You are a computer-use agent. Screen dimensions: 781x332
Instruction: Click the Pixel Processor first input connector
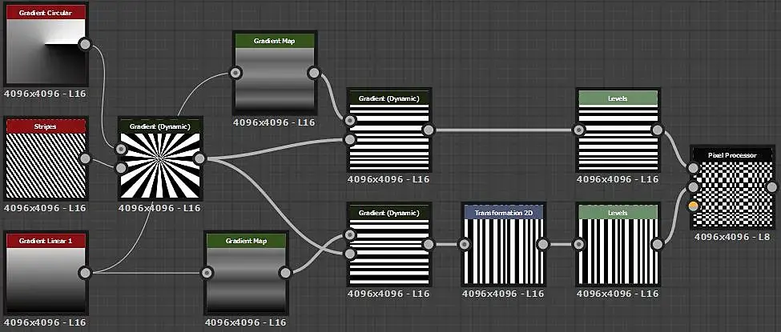click(693, 168)
